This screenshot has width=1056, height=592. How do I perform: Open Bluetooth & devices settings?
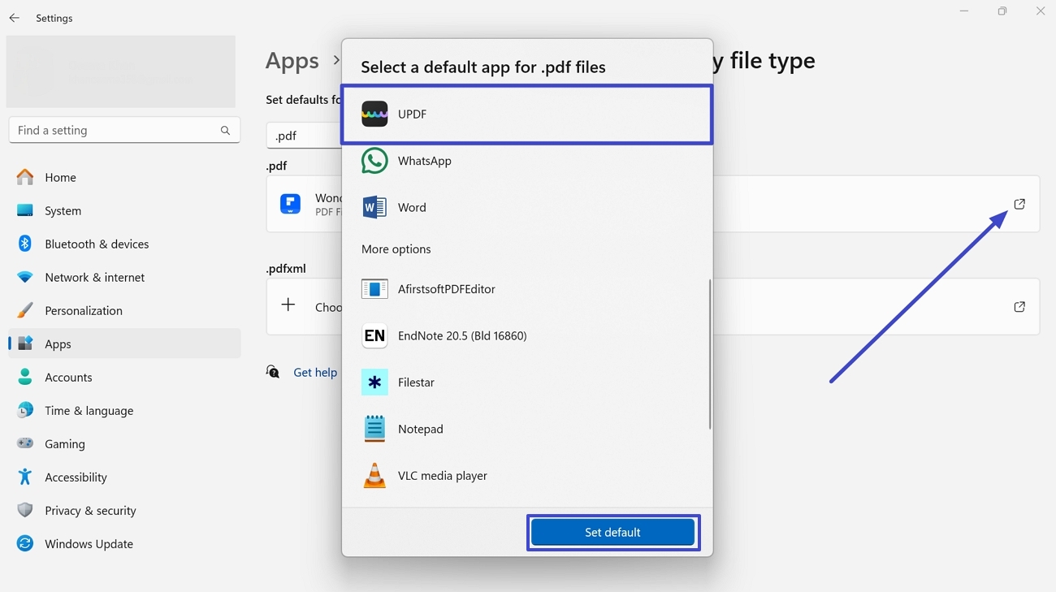(x=97, y=244)
